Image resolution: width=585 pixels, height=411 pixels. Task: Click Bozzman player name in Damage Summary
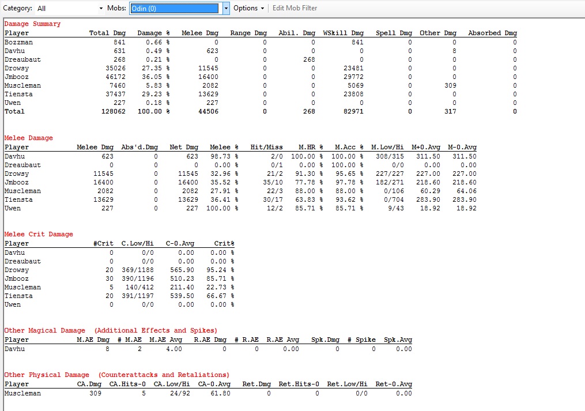[x=18, y=42]
